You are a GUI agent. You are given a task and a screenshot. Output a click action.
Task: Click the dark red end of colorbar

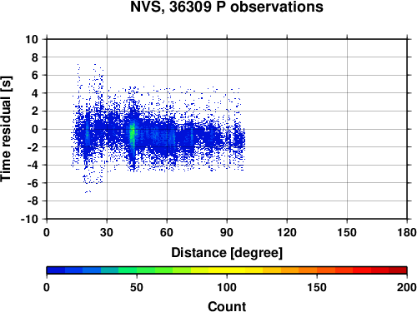click(398, 270)
